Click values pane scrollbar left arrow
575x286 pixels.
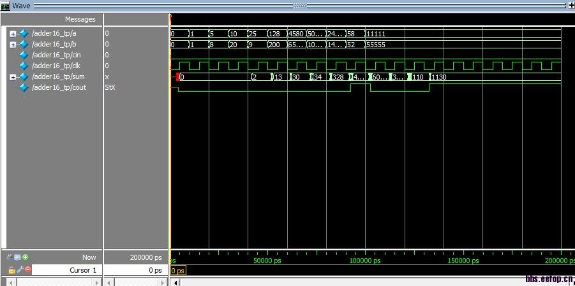pyautogui.click(x=108, y=283)
